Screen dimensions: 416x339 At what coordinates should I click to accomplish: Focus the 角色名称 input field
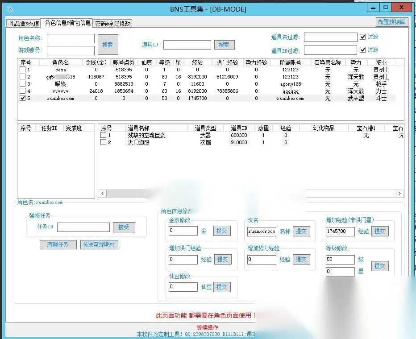click(71, 38)
